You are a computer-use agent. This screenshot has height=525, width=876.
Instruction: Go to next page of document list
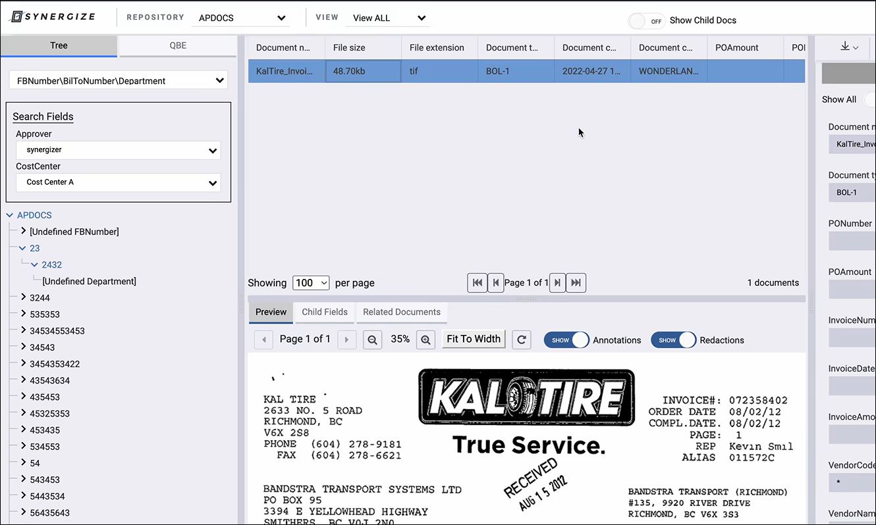[x=557, y=283]
